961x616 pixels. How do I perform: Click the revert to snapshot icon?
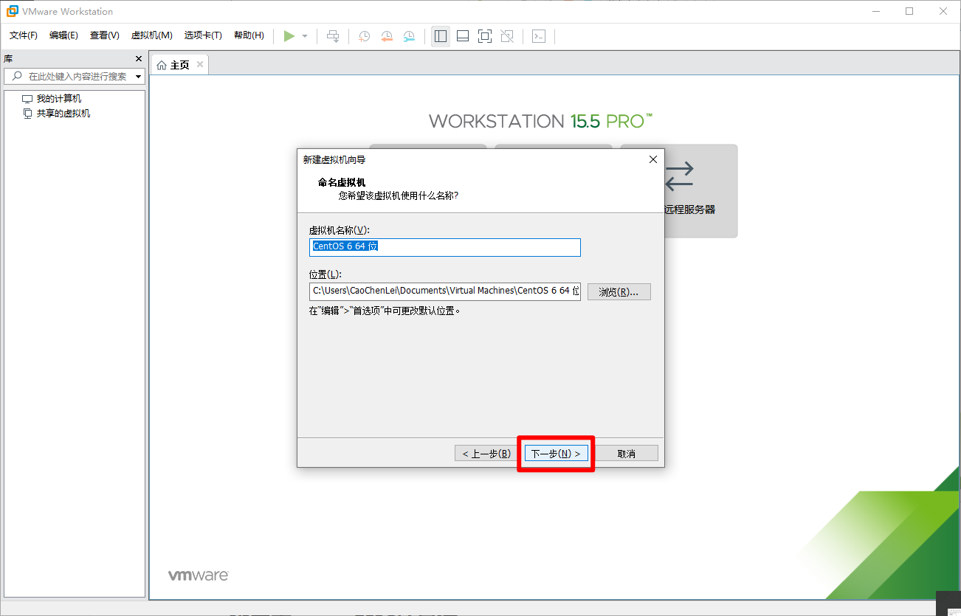click(386, 36)
